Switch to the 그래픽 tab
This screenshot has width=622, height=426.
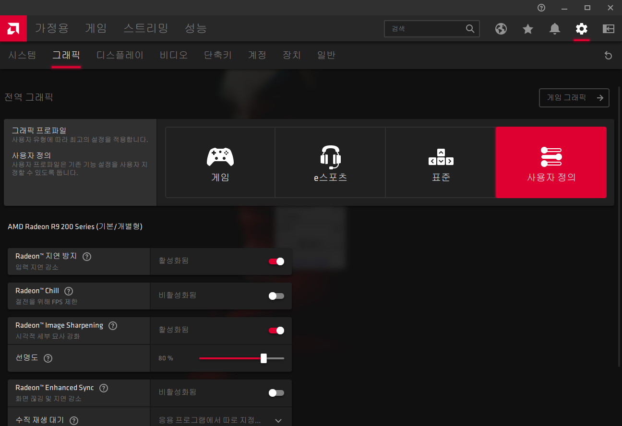pyautogui.click(x=66, y=55)
